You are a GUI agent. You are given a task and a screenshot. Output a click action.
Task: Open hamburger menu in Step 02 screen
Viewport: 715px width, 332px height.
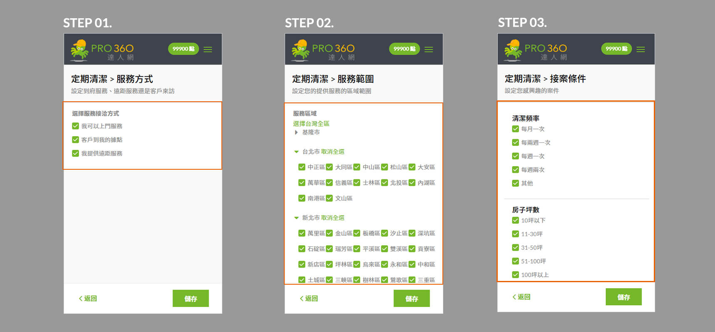pyautogui.click(x=429, y=49)
